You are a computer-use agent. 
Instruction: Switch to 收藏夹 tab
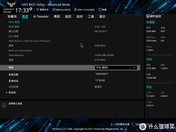click(x=12, y=16)
